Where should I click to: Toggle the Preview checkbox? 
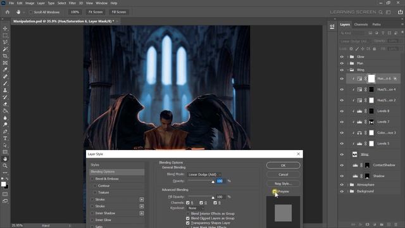[274, 191]
